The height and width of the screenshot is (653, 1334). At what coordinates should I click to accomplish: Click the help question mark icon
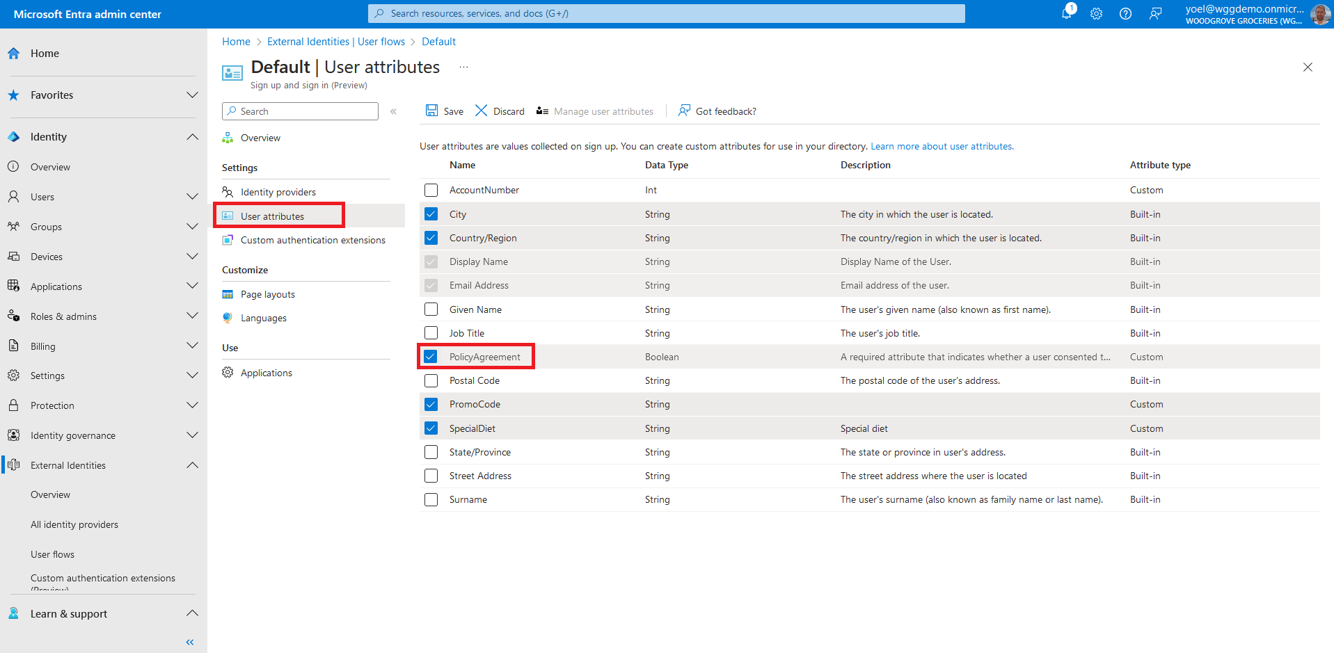[x=1125, y=14]
